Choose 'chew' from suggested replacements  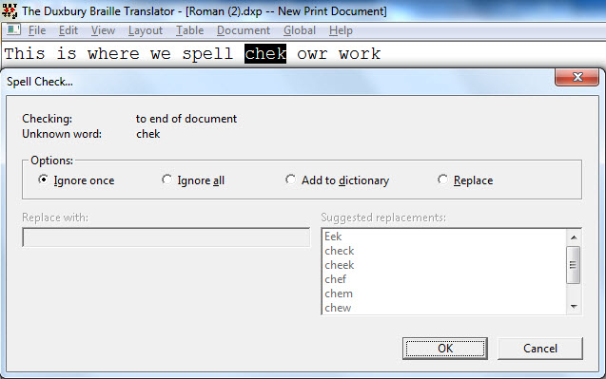coord(338,308)
